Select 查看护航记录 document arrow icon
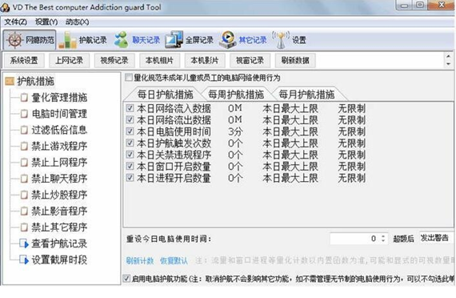Viewport: 456px width, 298px height. click(24, 244)
